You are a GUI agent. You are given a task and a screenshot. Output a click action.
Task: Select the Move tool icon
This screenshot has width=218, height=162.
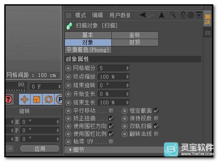pos(25,99)
